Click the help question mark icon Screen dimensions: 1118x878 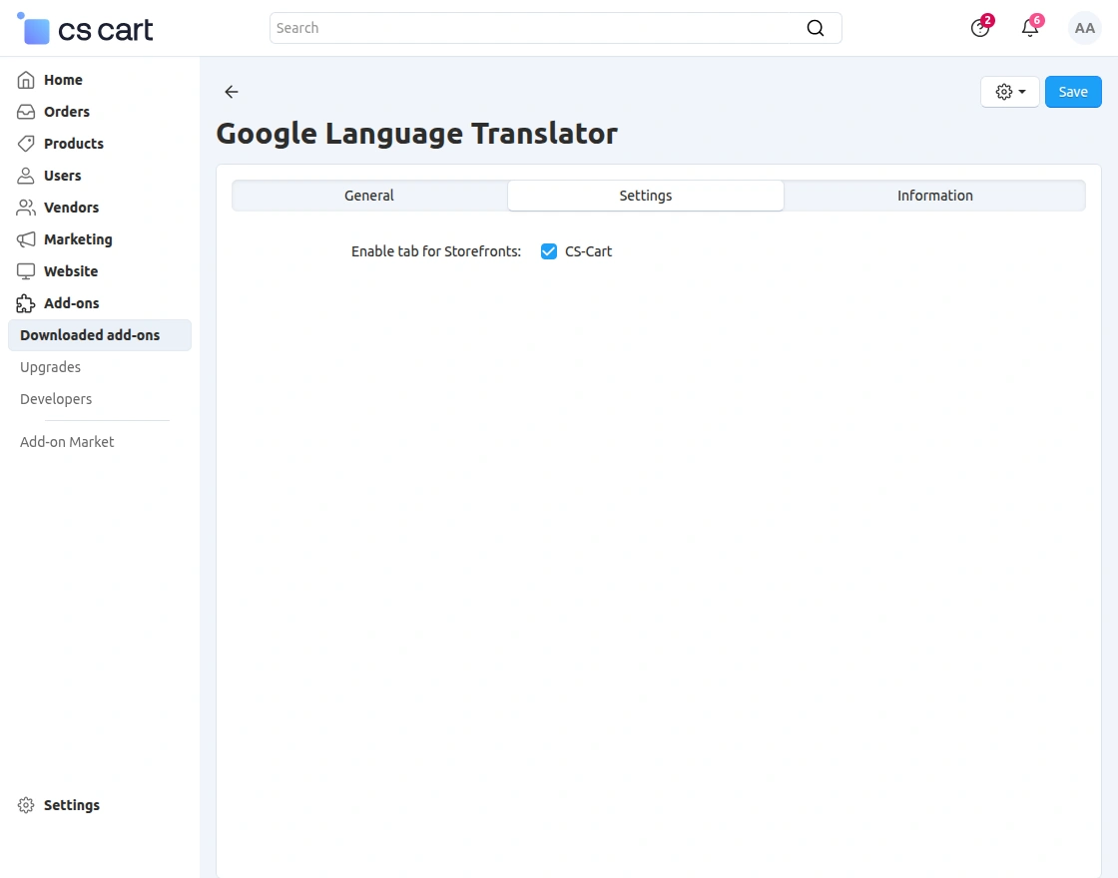click(x=980, y=28)
